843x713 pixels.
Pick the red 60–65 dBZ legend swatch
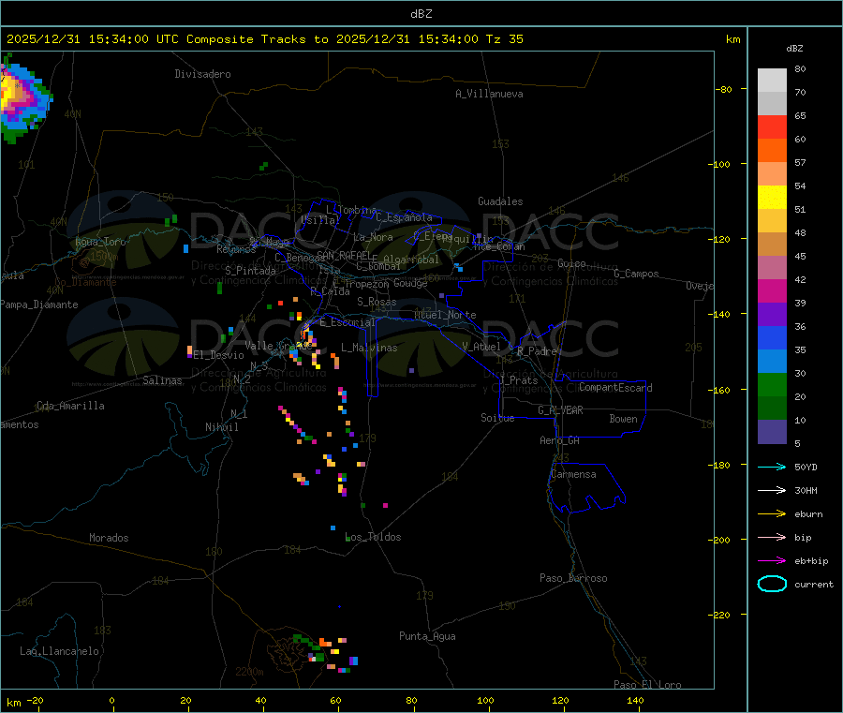(772, 126)
